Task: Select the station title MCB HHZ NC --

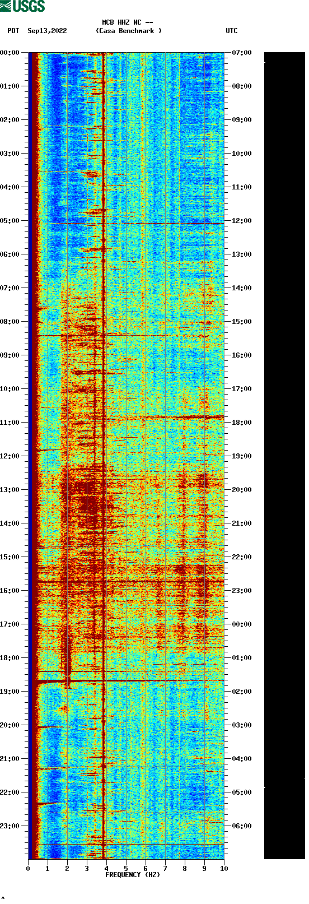Action: coord(128,22)
